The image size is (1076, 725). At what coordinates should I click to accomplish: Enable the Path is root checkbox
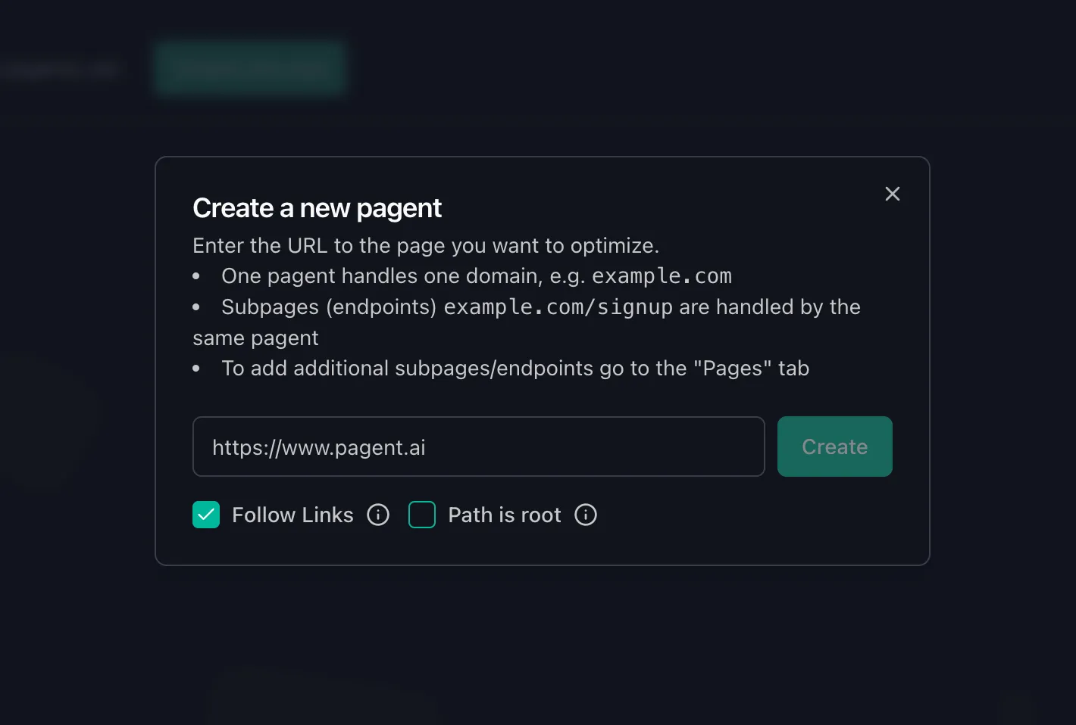[422, 515]
